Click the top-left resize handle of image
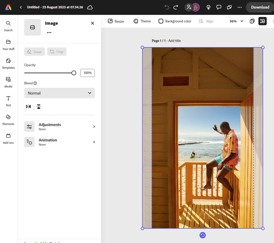274x243 pixels. (142, 47)
